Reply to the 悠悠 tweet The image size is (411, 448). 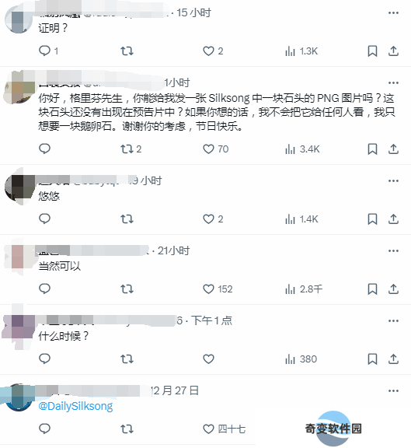[44, 219]
